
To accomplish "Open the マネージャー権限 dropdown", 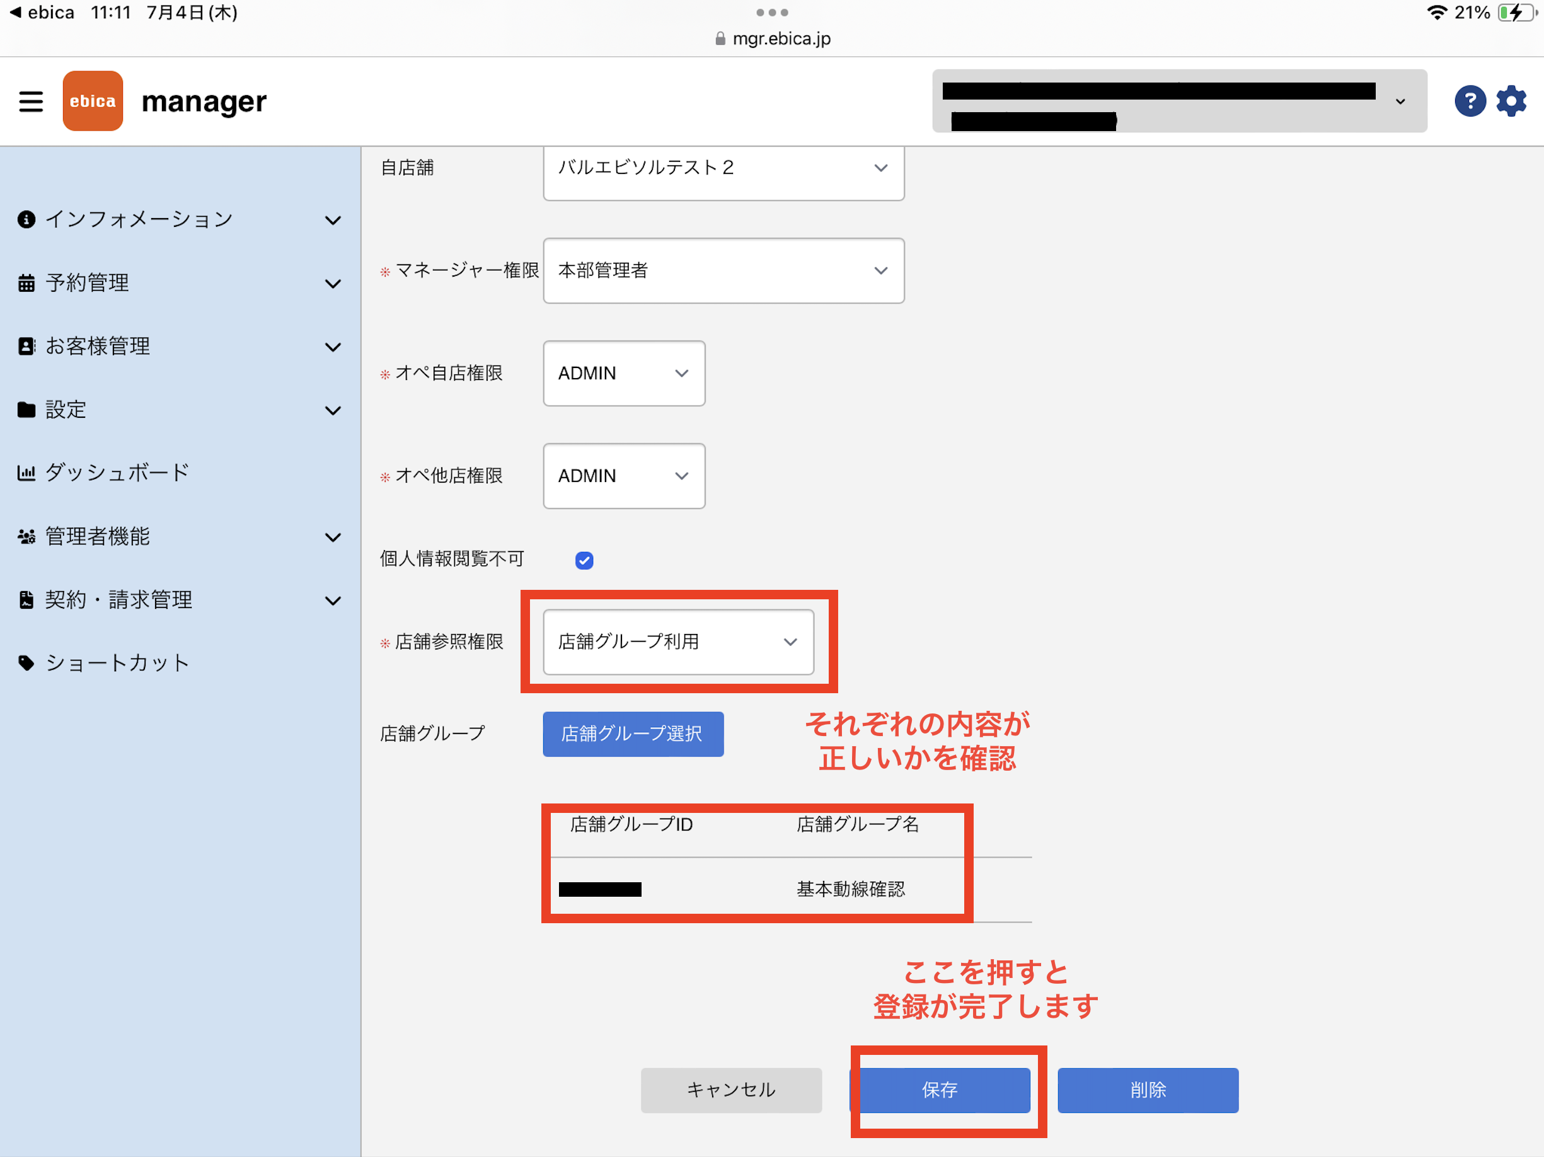I will coord(724,271).
